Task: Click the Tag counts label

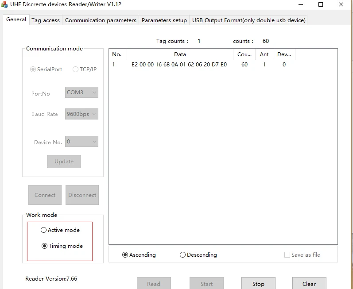Action: coord(172,41)
